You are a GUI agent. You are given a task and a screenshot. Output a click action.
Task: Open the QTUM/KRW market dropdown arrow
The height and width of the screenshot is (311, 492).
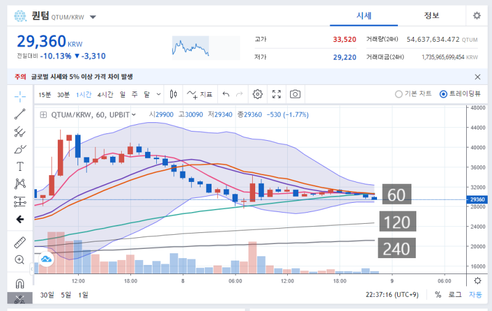(x=93, y=17)
